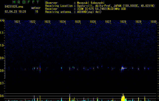Image resolution: width=159 pixels, height=101 pixels.
Task: Click the 0.9 frequency axis label
Action: click(2, 58)
